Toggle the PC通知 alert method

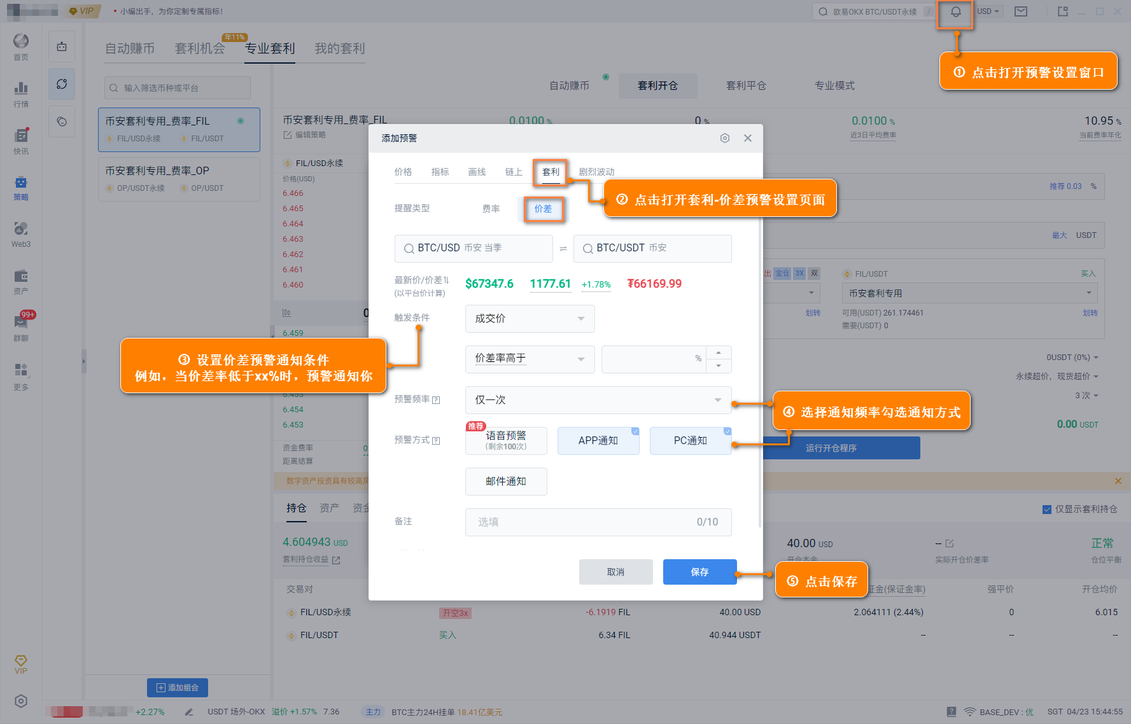click(691, 441)
